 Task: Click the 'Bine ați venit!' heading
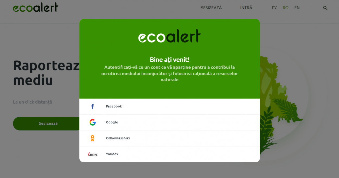pos(169,60)
